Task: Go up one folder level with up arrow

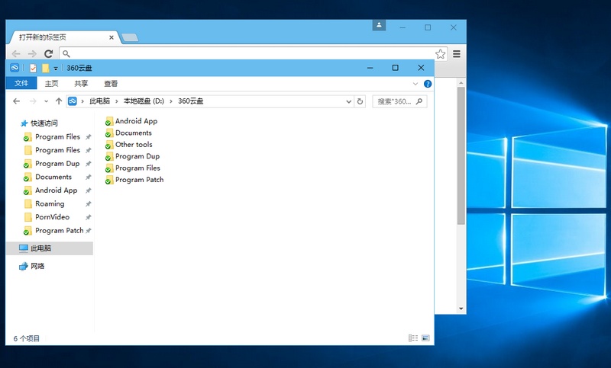Action: pyautogui.click(x=59, y=101)
